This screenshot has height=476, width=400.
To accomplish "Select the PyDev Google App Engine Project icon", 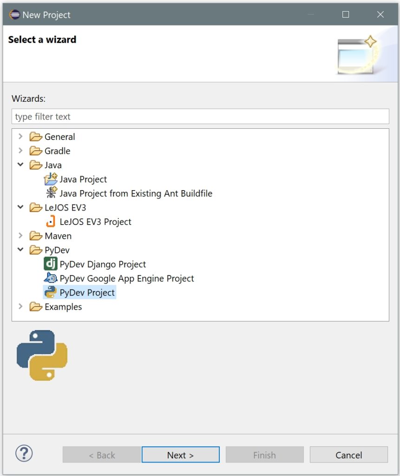I will click(x=51, y=278).
